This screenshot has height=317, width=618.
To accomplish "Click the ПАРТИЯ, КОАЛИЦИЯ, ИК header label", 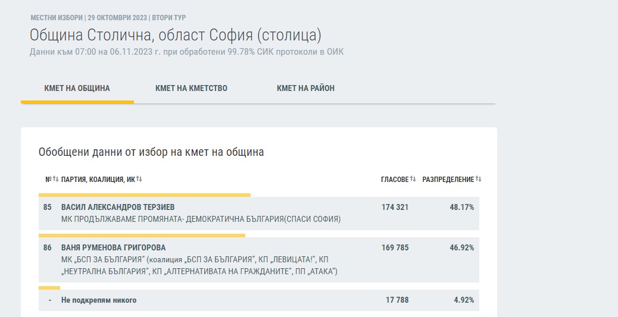I will coord(98,179).
